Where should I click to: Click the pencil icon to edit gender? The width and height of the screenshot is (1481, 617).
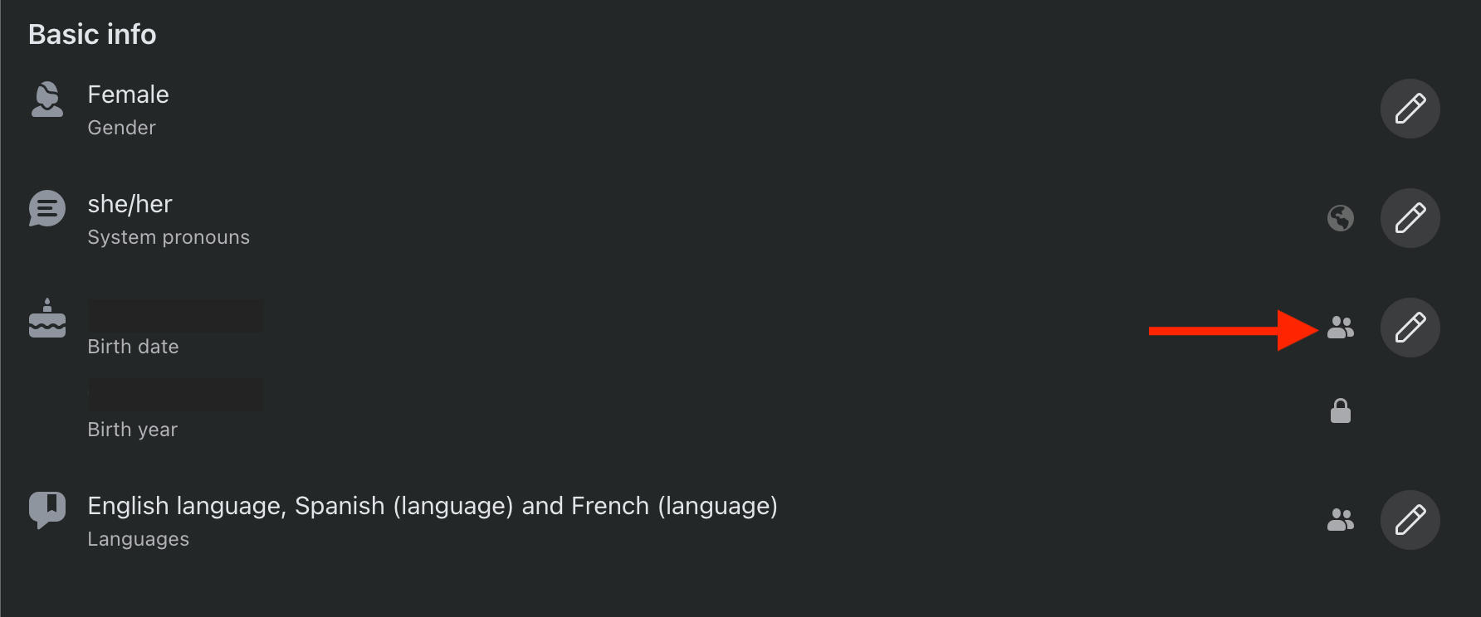[1410, 109]
